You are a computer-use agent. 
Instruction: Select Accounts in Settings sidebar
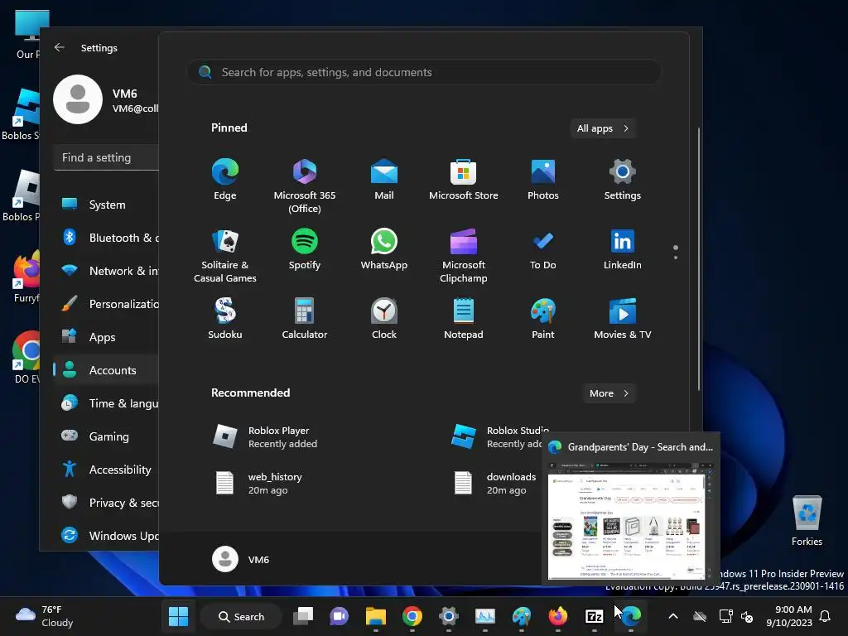pyautogui.click(x=107, y=370)
